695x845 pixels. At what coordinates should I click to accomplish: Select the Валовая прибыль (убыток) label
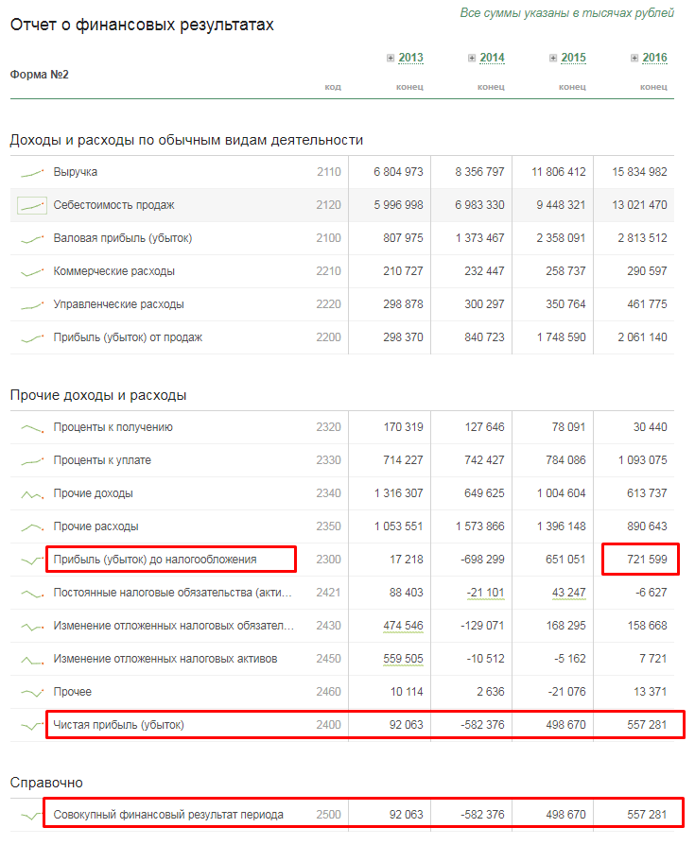tap(122, 238)
